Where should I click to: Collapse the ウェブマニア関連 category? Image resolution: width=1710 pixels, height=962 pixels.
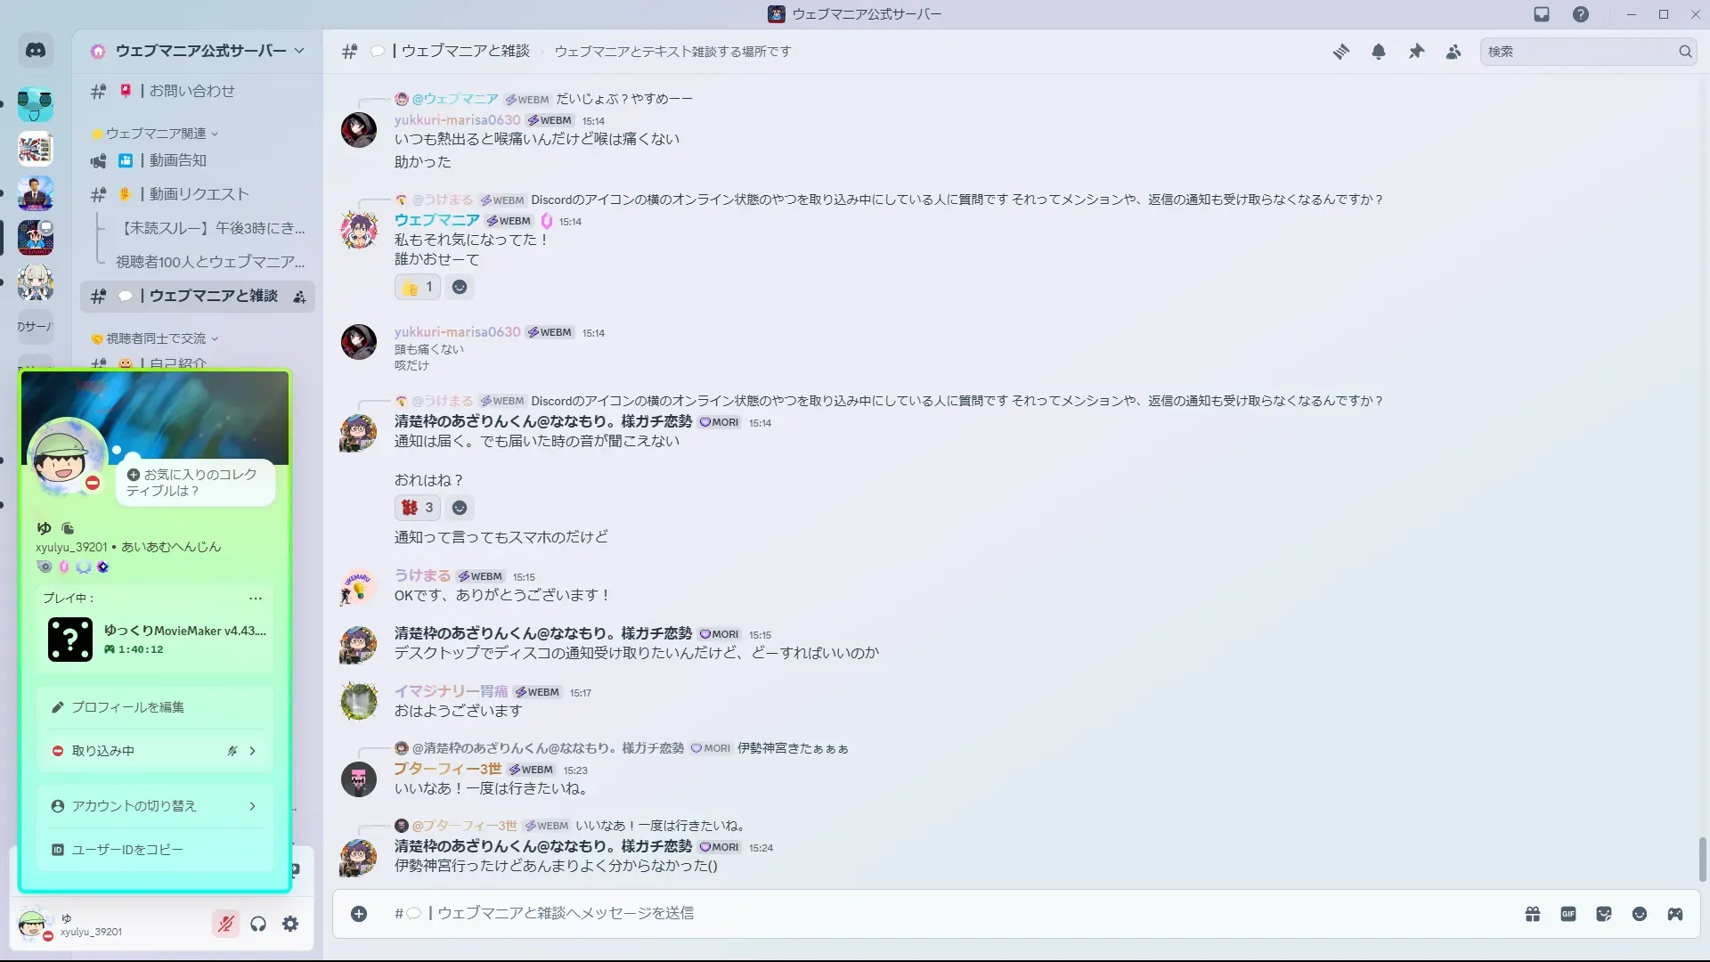point(156,134)
